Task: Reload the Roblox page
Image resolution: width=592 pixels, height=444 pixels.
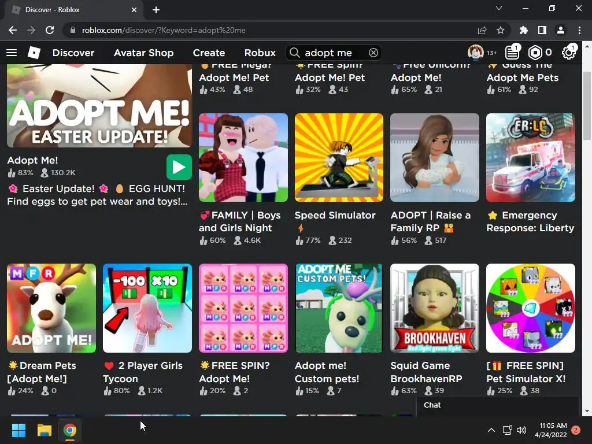Action: (50, 30)
